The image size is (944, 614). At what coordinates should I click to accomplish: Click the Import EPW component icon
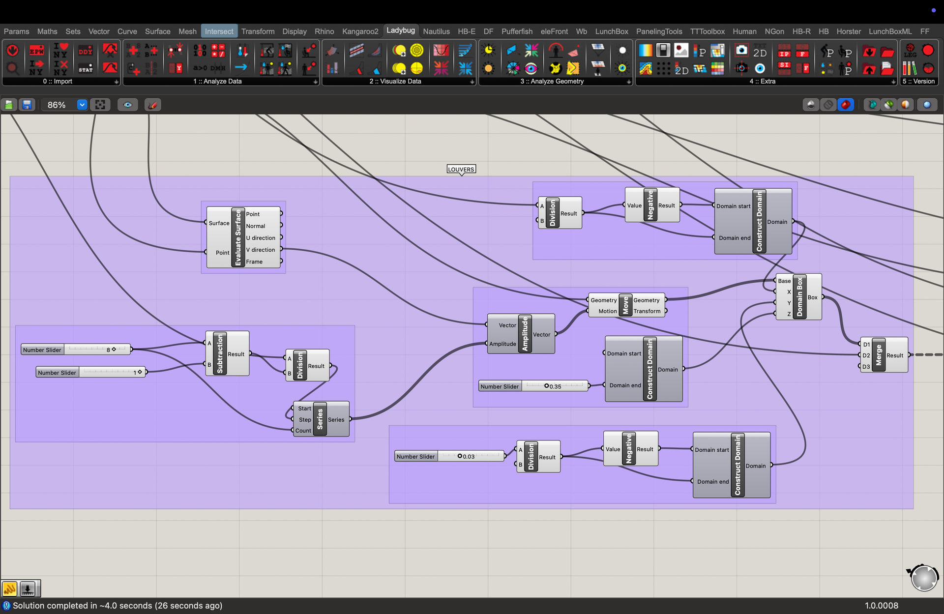[36, 51]
